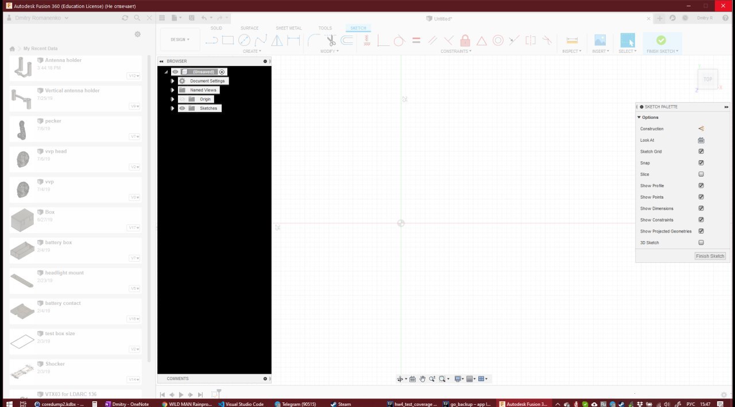Open the INSPECT dropdown menu

[572, 51]
